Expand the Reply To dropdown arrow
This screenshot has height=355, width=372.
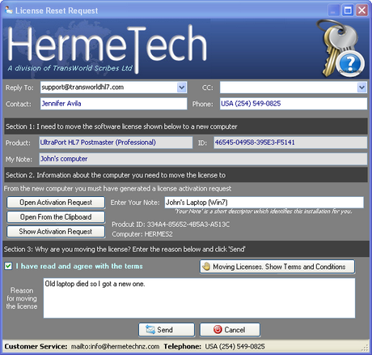coord(182,88)
